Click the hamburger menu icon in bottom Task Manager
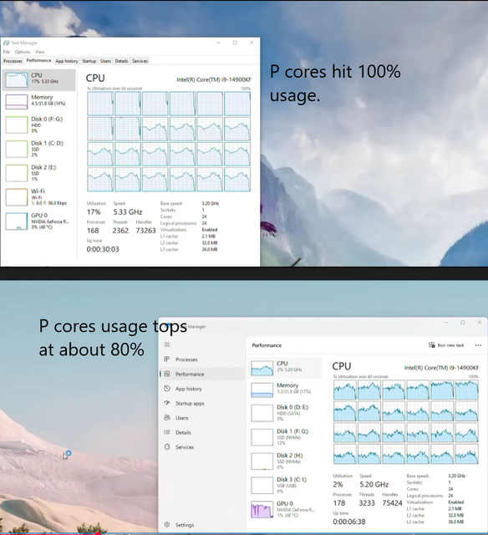The image size is (488, 535). tap(167, 344)
